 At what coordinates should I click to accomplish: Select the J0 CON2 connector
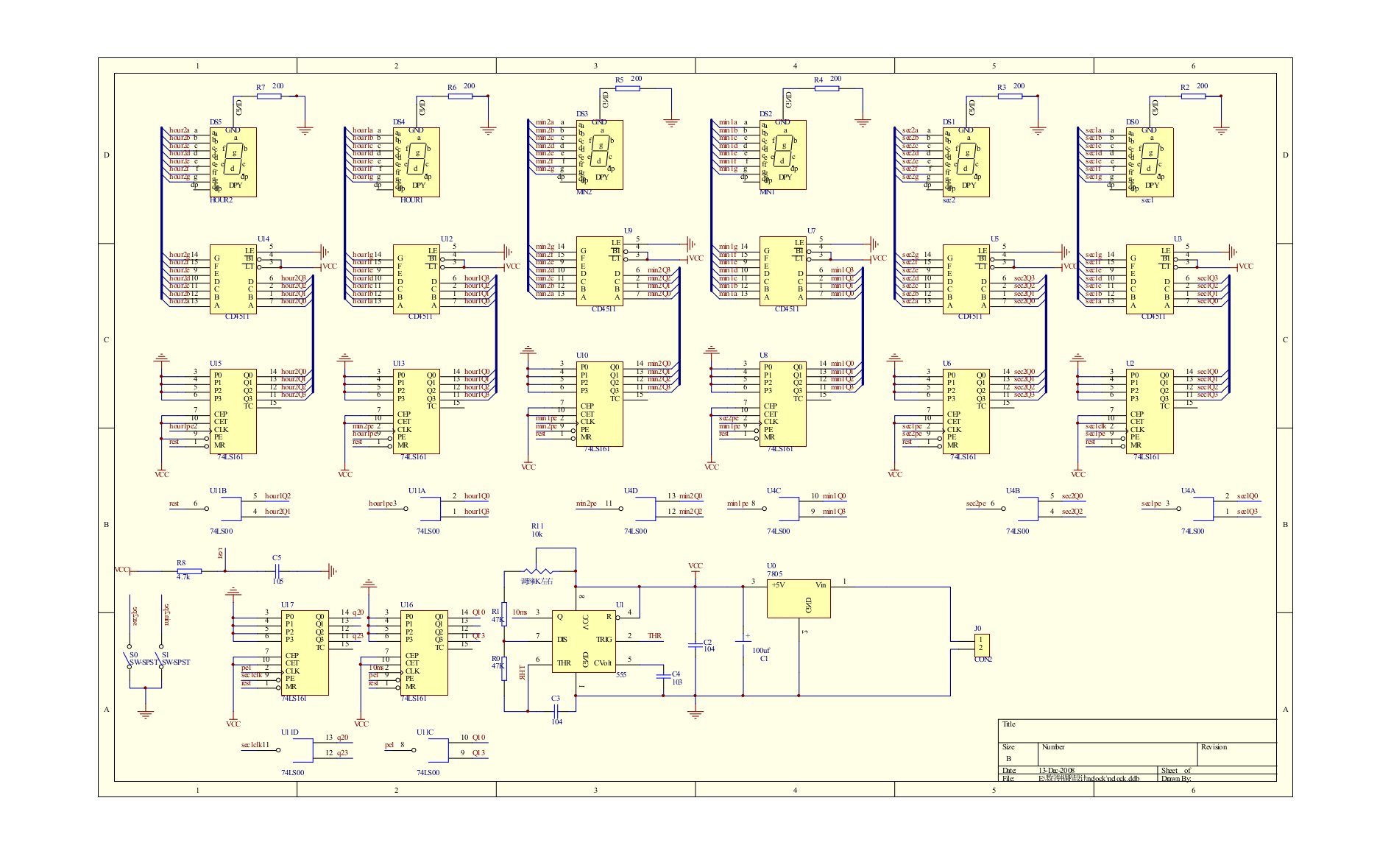(982, 645)
